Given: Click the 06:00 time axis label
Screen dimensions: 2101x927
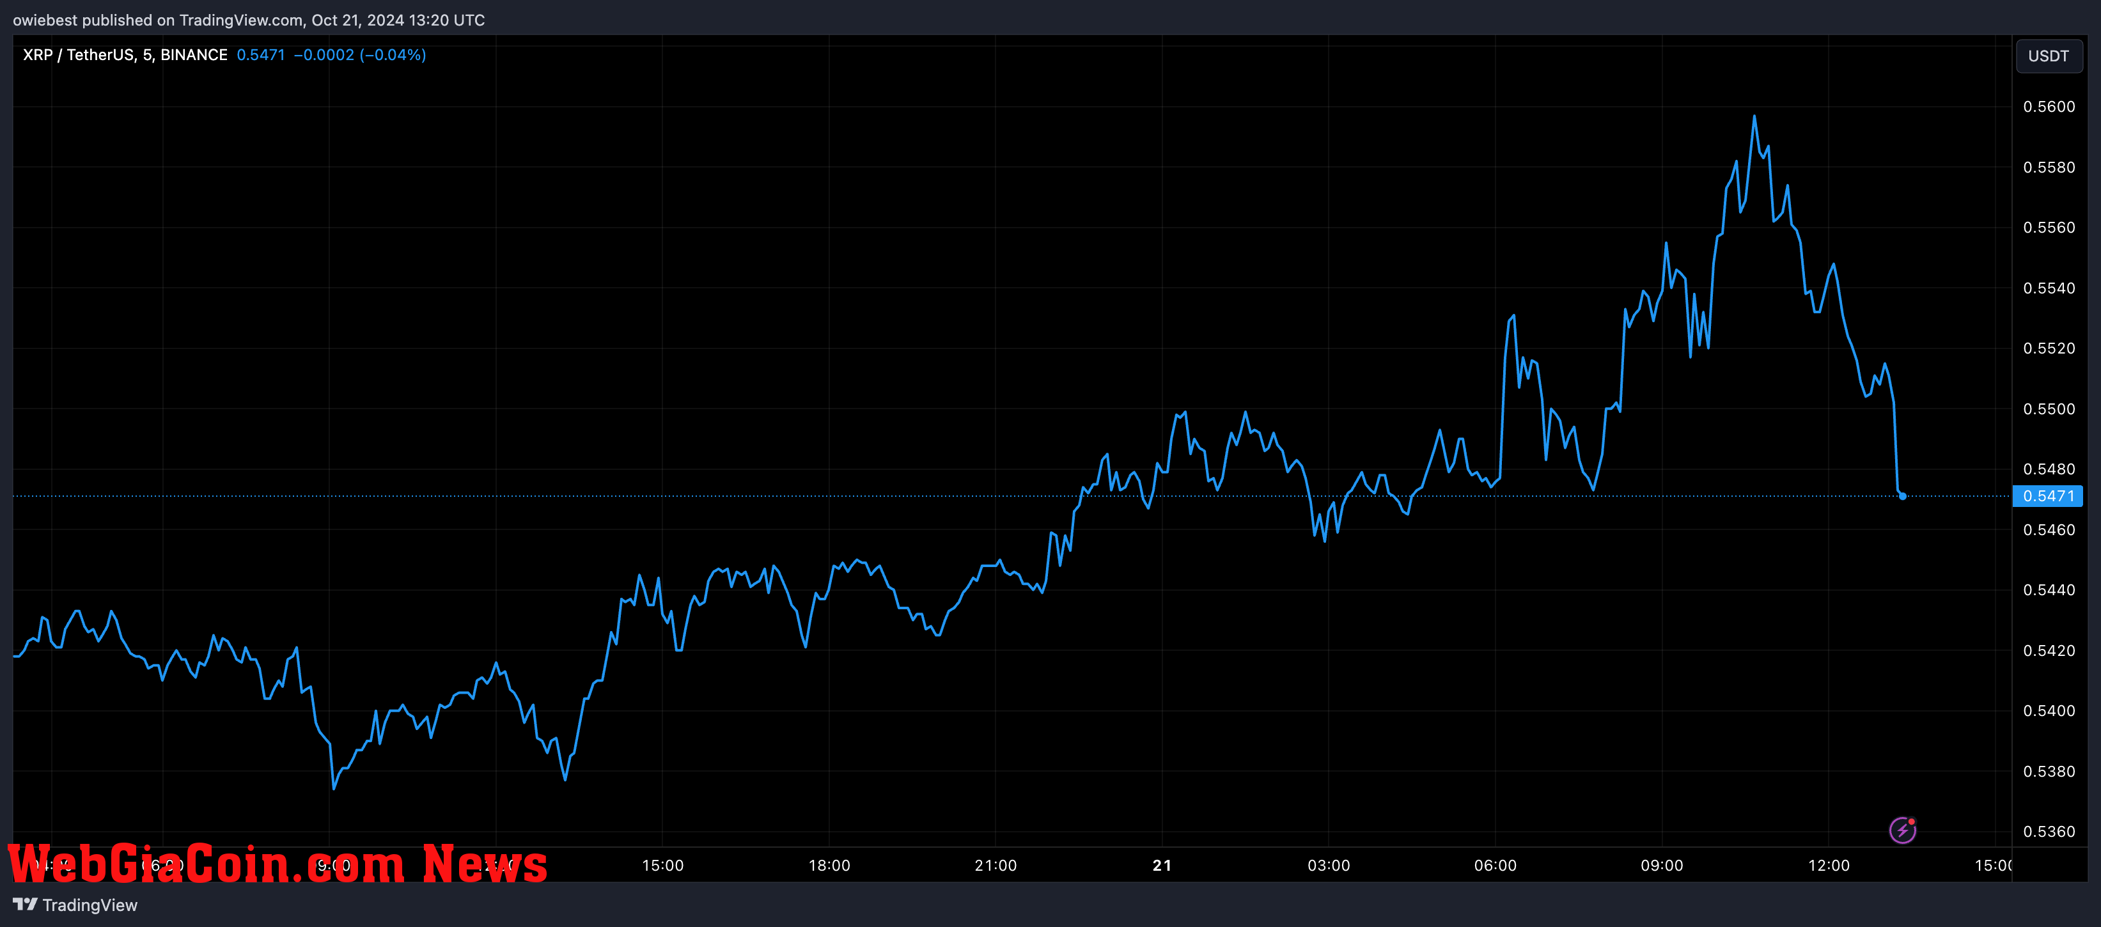Looking at the screenshot, I should pyautogui.click(x=1495, y=865).
